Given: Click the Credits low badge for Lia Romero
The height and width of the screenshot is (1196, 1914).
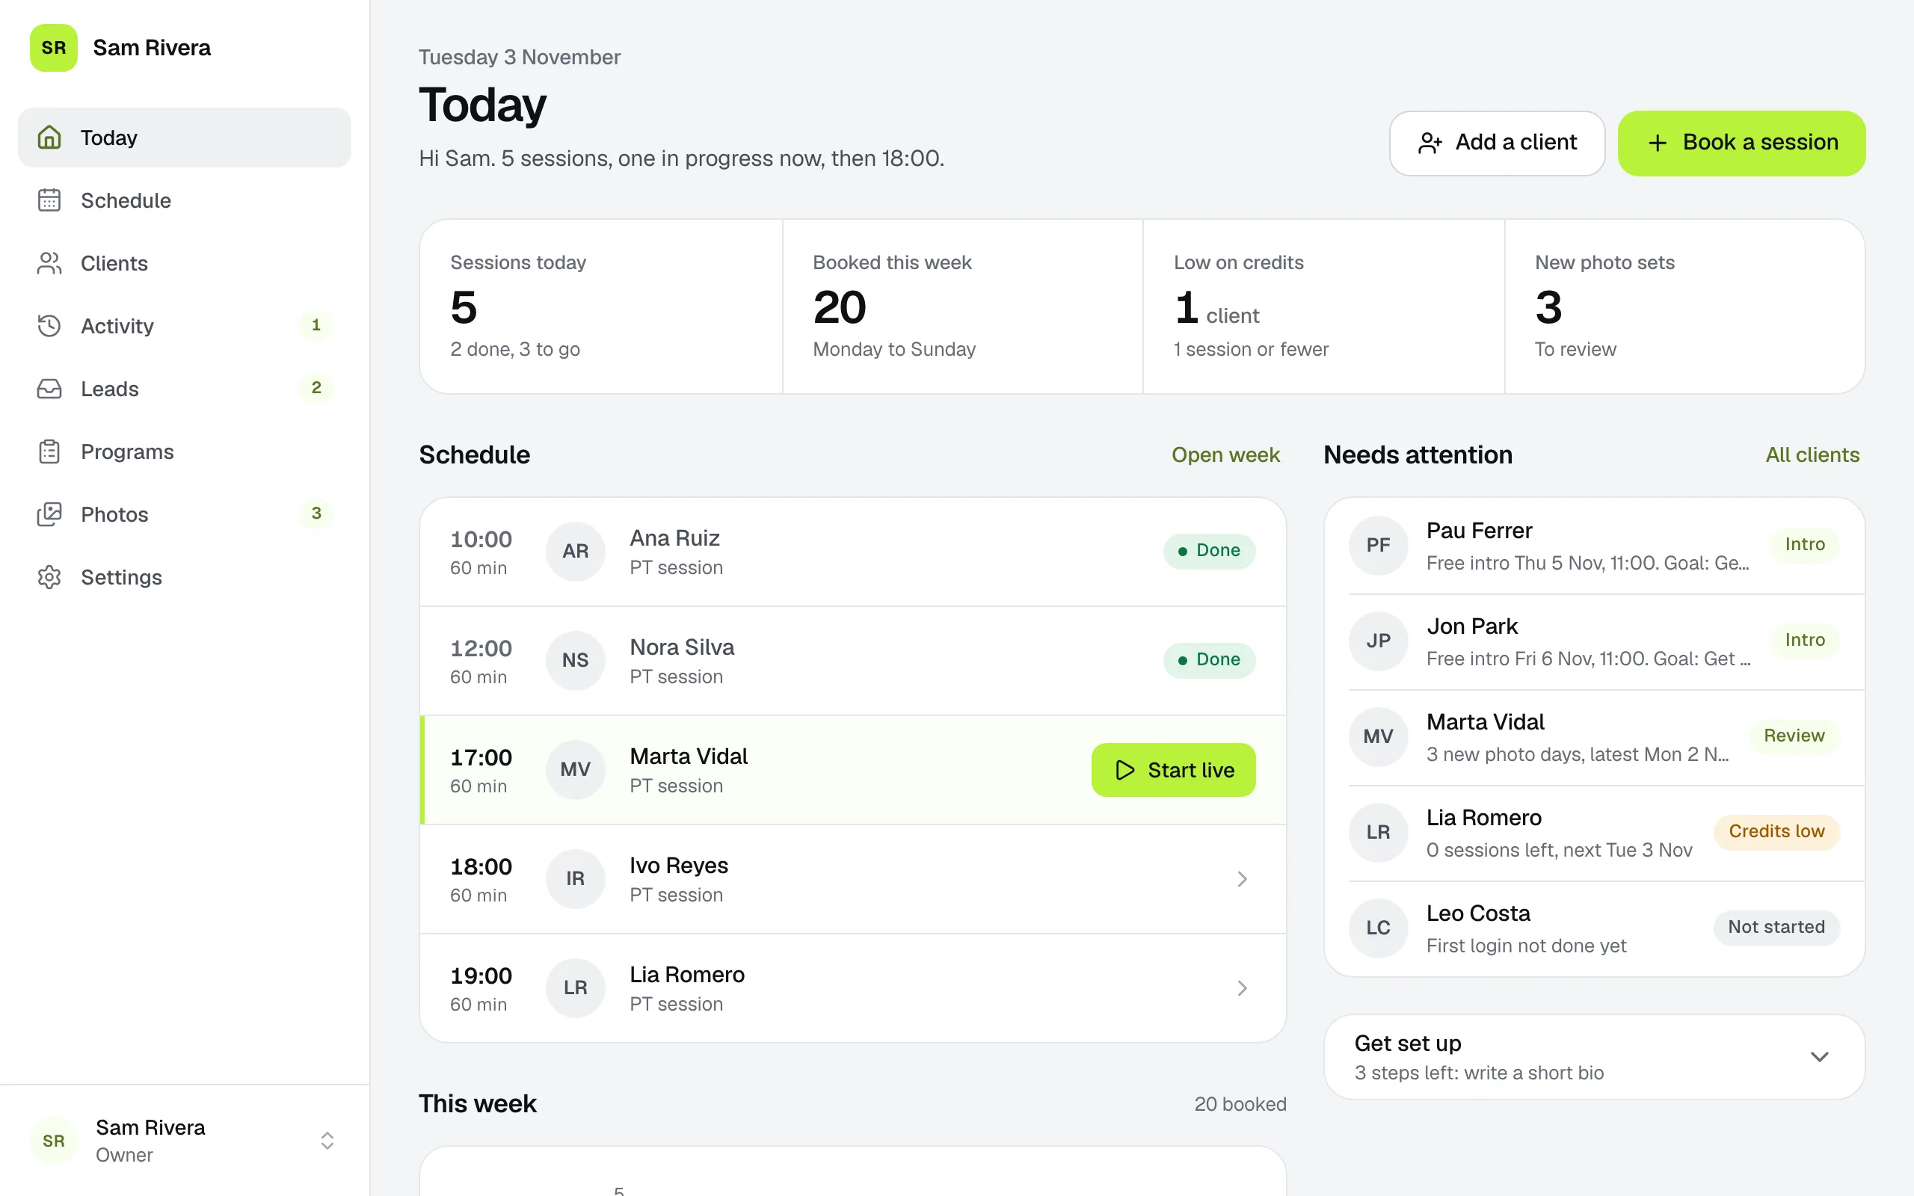Looking at the screenshot, I should 1776,831.
